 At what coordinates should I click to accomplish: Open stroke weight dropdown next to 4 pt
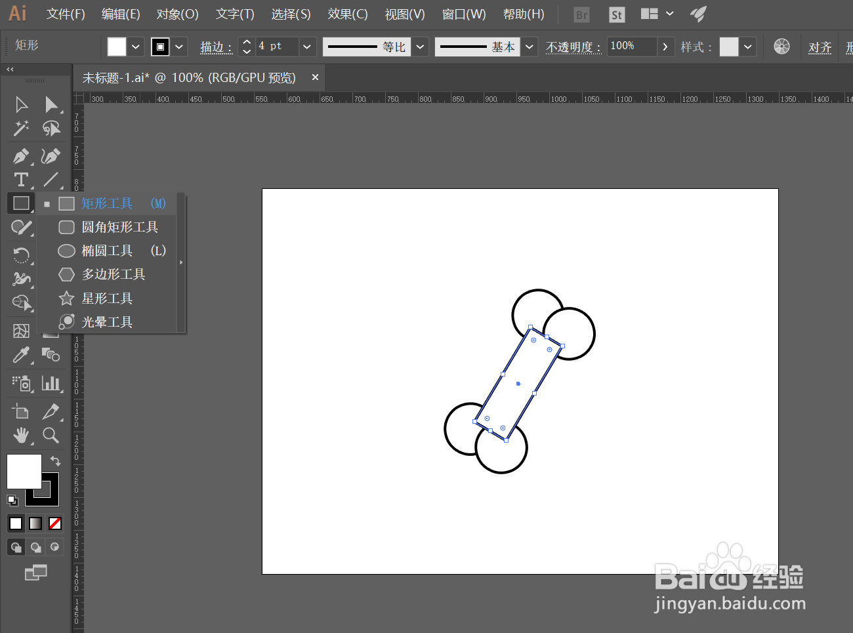coord(307,47)
